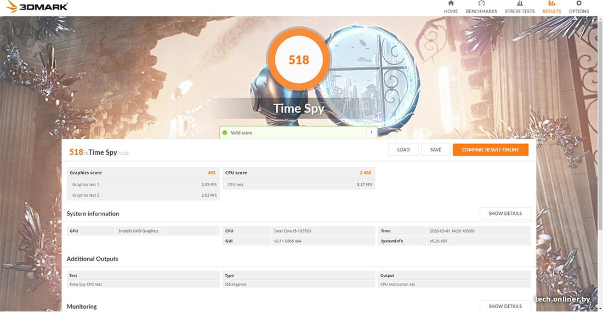Viewport: 603px width, 312px height.
Task: Click the 518 in Time Spy heading
Action: 99,152
